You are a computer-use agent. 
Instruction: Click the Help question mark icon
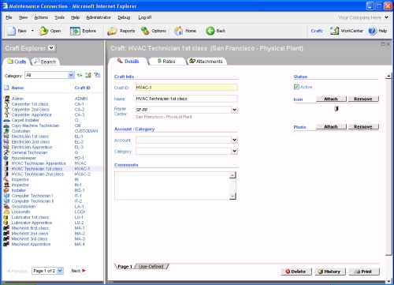(373, 31)
